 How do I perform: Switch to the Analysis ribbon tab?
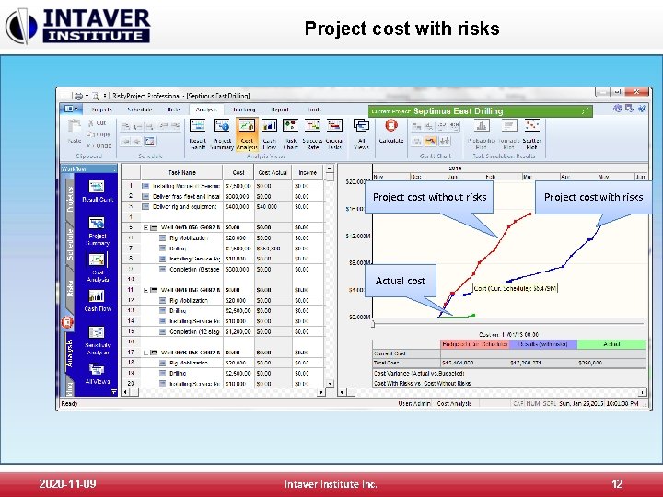pos(206,110)
